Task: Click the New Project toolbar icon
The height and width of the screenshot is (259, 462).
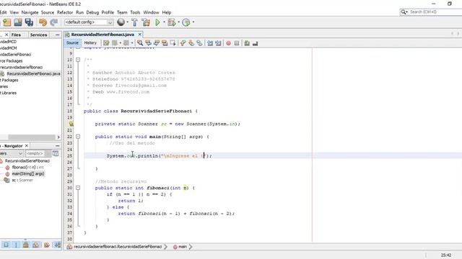Action: 6,22
